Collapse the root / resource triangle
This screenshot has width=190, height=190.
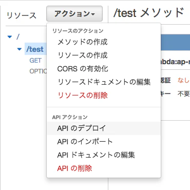click(10, 36)
